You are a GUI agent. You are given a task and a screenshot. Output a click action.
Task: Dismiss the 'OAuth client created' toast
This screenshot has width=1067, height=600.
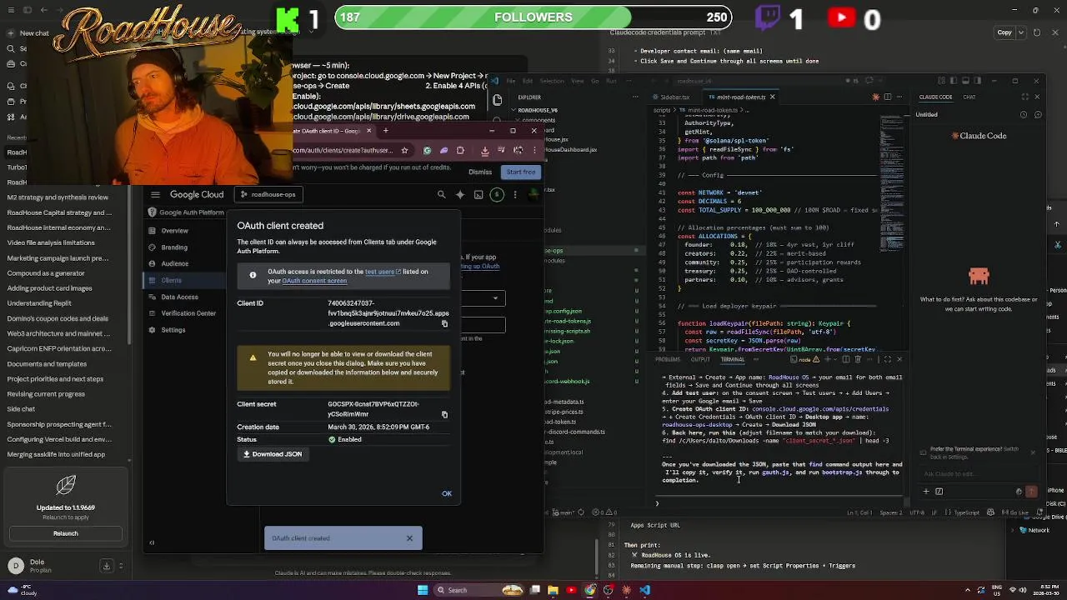click(x=409, y=538)
